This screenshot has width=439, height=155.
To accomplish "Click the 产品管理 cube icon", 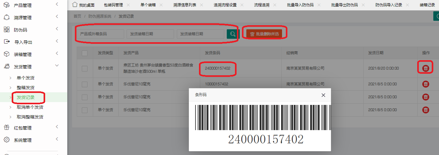I will point(7,5).
